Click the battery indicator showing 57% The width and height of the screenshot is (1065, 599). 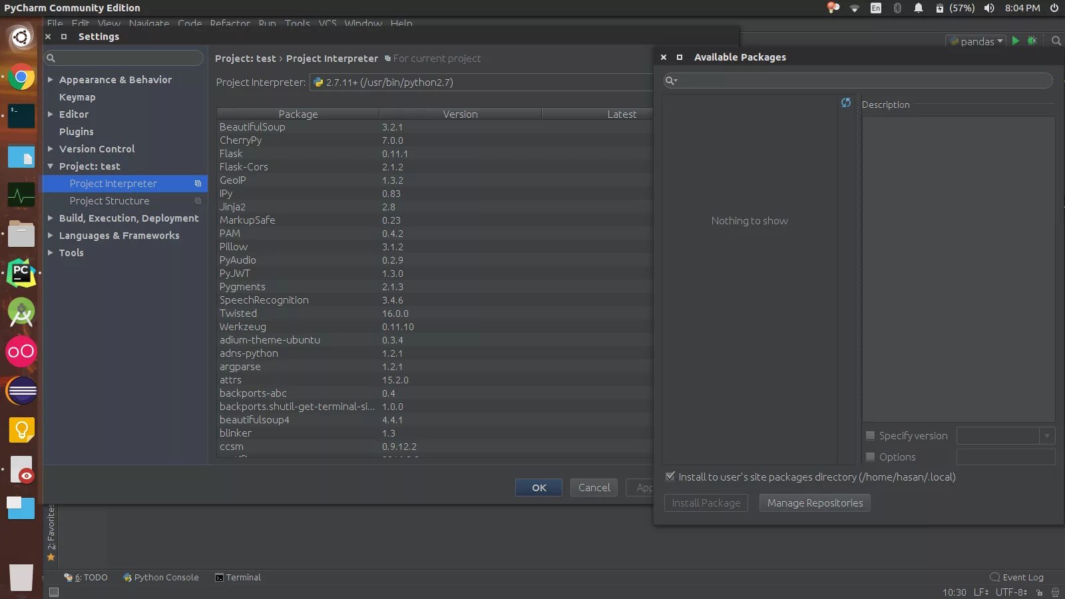(x=955, y=8)
